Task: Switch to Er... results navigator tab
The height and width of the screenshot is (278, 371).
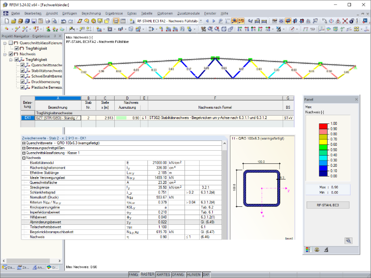Action: point(53,267)
